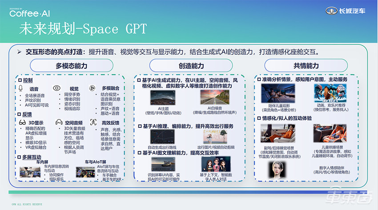Image resolution: width=378 pixels, height=210 pixels.
Task: Open the 陪伴儿童观影 cabin thumbnail
Action: pyautogui.click(x=278, y=94)
